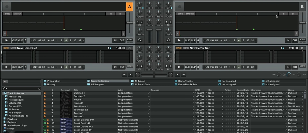This screenshot has height=133, width=308.
Task: Click channel A volume fader
Action: tap(149, 30)
